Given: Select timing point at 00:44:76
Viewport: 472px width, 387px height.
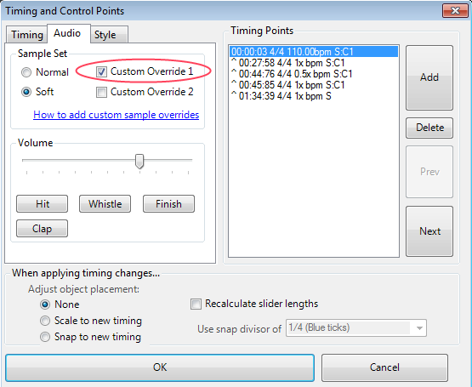Looking at the screenshot, I should coord(314,74).
